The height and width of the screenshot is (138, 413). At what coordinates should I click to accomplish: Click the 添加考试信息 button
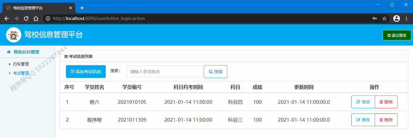point(86,72)
